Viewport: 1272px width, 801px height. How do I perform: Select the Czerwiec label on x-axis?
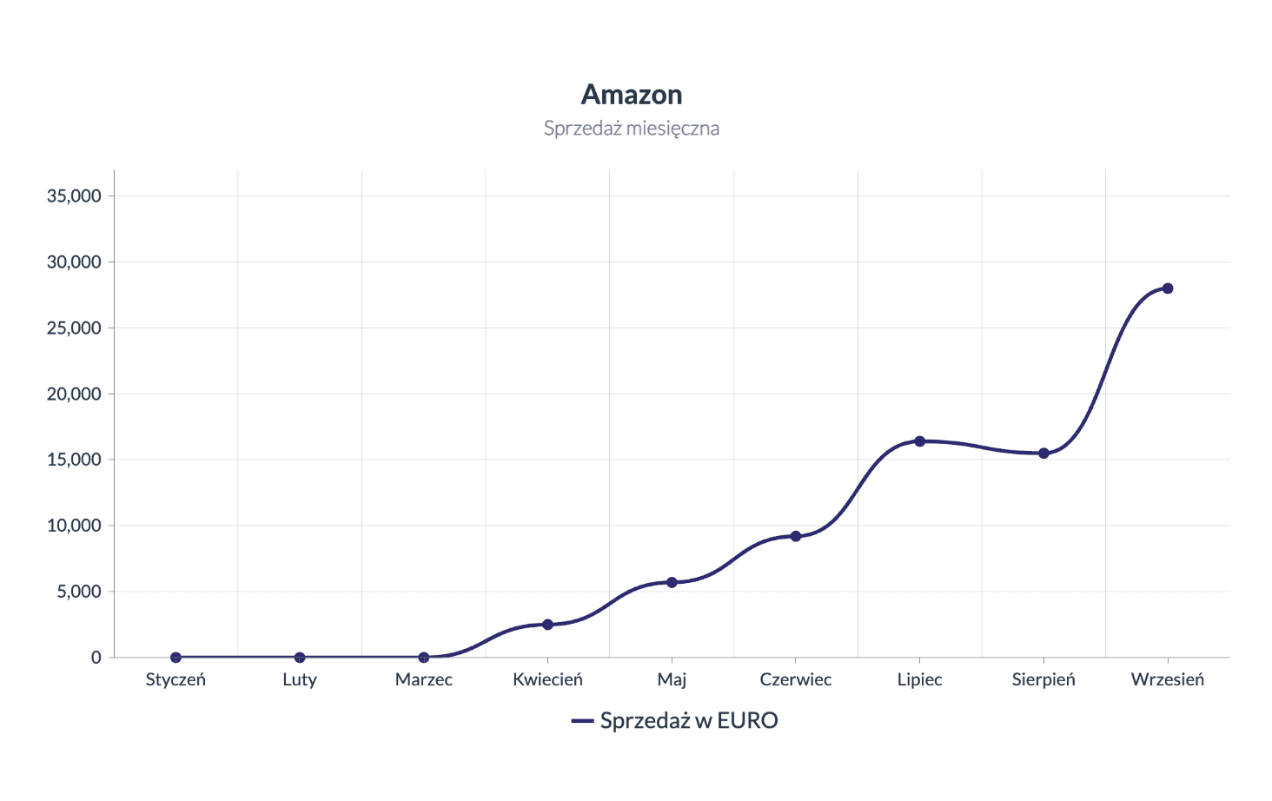[795, 679]
